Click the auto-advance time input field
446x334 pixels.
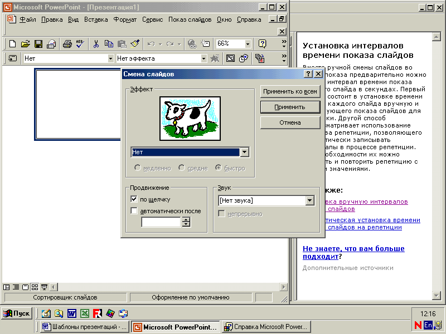pyautogui.click(x=161, y=222)
